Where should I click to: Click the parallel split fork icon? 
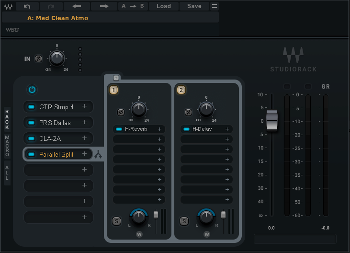pos(98,154)
